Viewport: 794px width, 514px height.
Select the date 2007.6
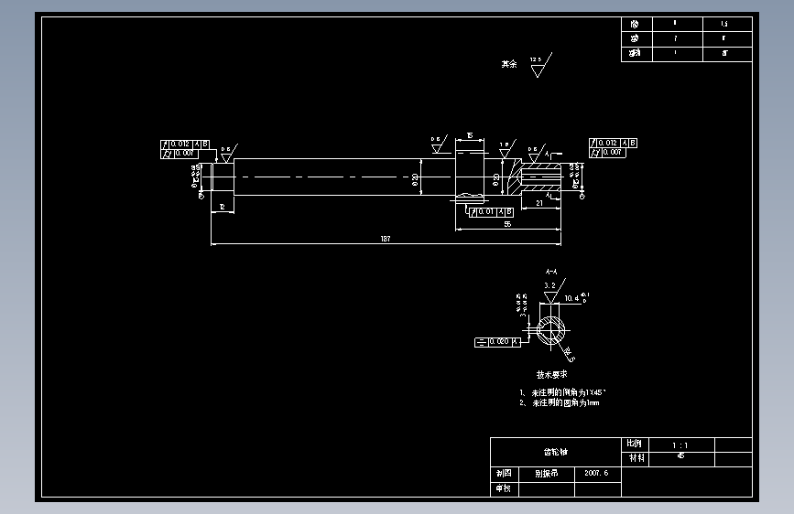tap(596, 473)
